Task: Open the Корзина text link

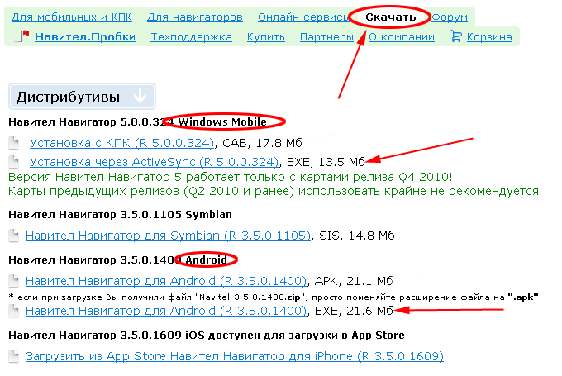Action: click(x=489, y=36)
